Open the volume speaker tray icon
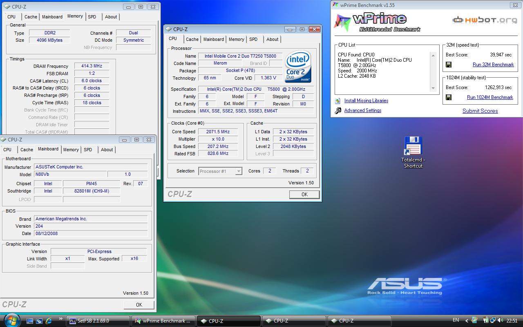Image resolution: width=523 pixels, height=327 pixels. 501,320
